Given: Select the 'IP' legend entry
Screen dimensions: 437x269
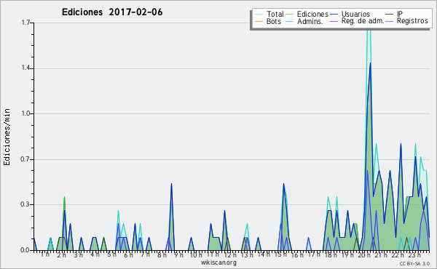Looking at the screenshot, I should pos(400,14).
